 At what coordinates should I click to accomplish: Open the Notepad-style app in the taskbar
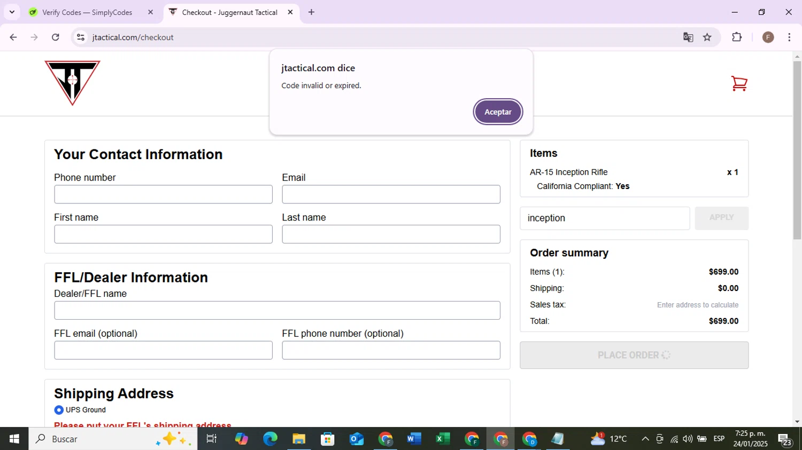coord(558,439)
